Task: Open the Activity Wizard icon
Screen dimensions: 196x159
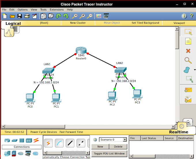Action: pyautogui.click(x=35, y=16)
